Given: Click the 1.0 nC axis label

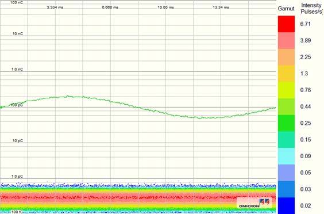Looking at the screenshot, I should pyautogui.click(x=17, y=70).
